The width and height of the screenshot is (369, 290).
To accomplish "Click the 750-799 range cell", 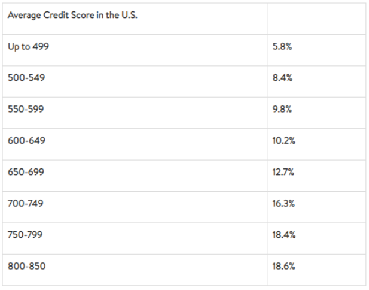I will [135, 238].
